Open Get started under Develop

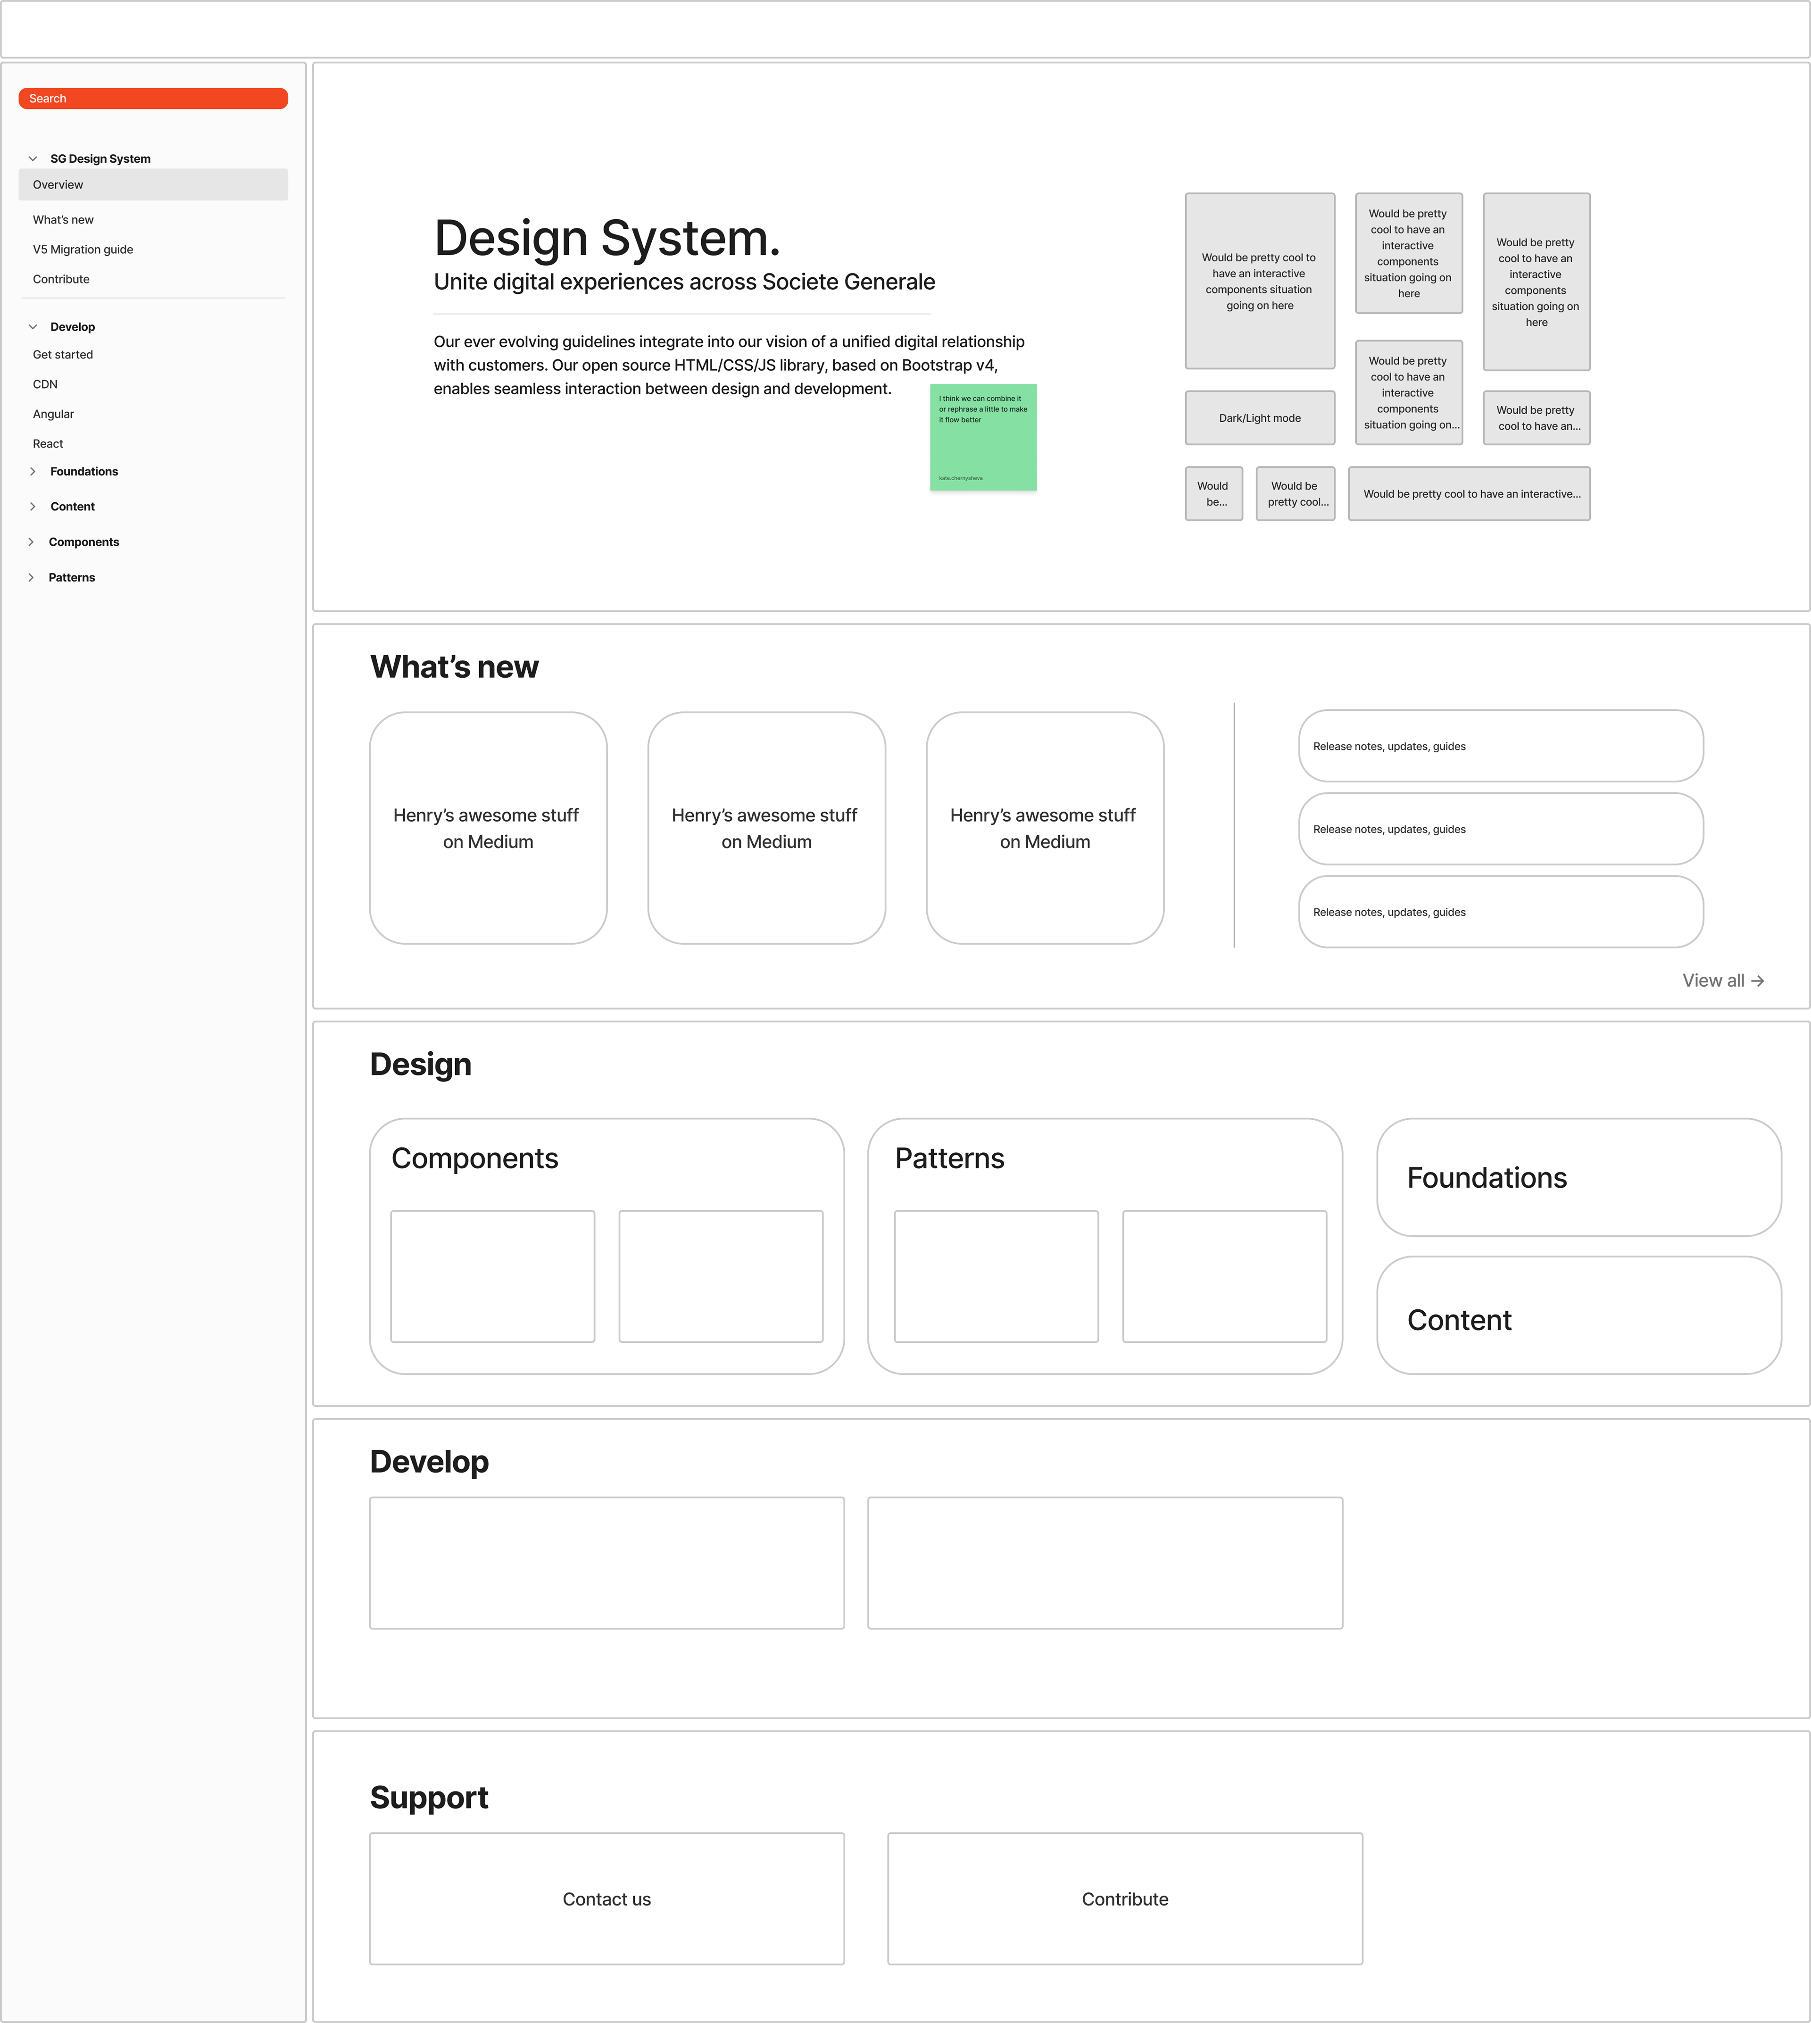pos(63,354)
